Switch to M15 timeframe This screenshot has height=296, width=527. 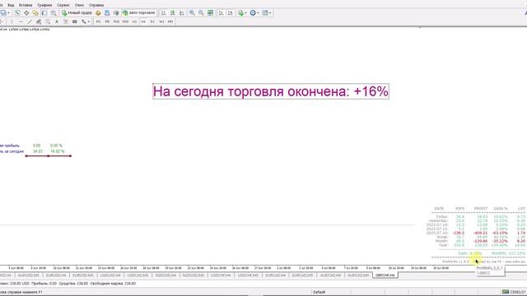[x=116, y=21]
